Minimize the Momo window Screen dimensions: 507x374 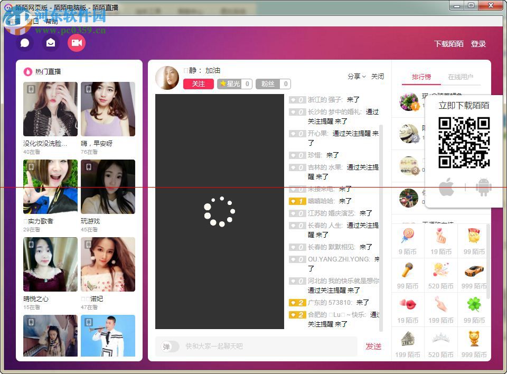(x=456, y=5)
